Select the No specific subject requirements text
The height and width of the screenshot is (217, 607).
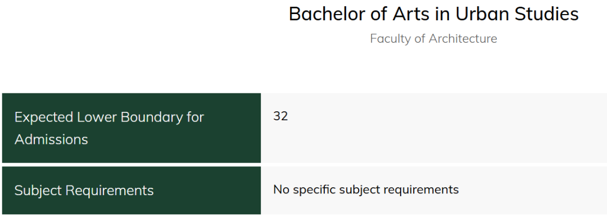[366, 189]
